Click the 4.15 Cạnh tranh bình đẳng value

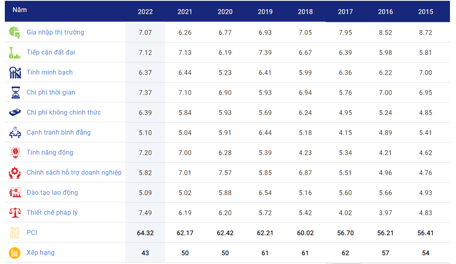point(345,133)
